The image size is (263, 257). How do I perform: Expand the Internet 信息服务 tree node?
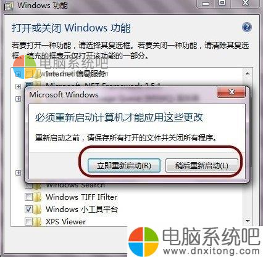coord(18,74)
